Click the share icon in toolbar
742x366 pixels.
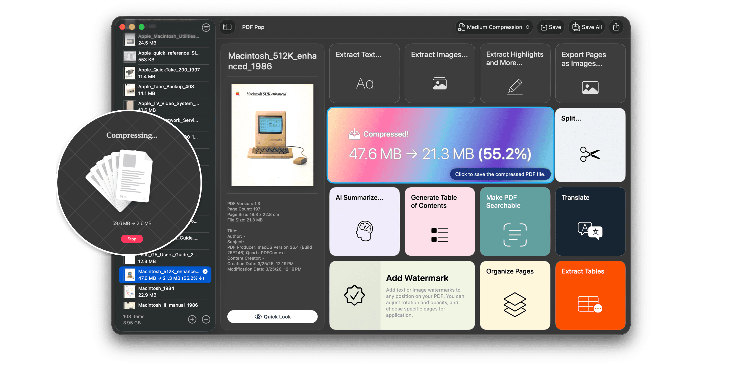pos(616,27)
